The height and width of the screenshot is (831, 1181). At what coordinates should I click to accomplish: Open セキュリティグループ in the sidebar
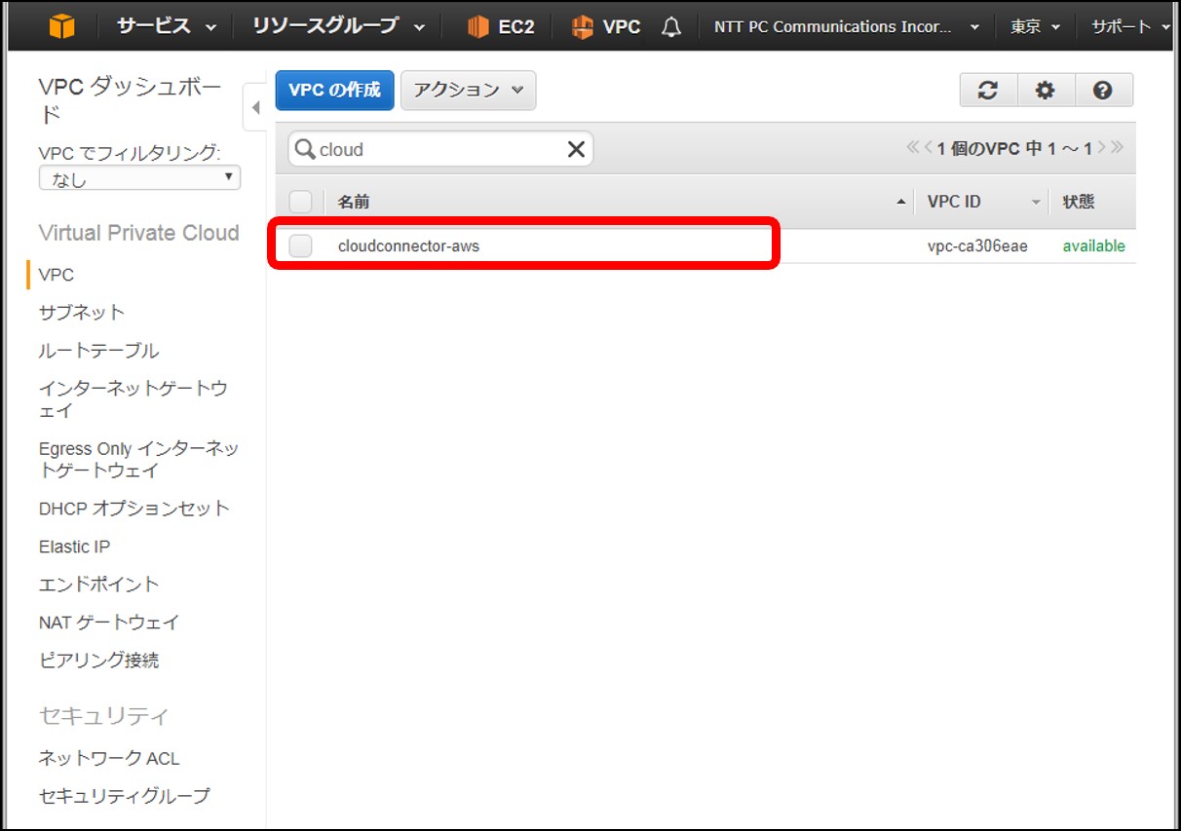point(124,796)
